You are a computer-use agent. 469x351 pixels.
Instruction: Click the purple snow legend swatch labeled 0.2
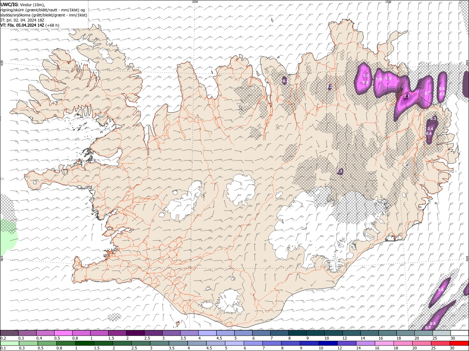[9, 333]
